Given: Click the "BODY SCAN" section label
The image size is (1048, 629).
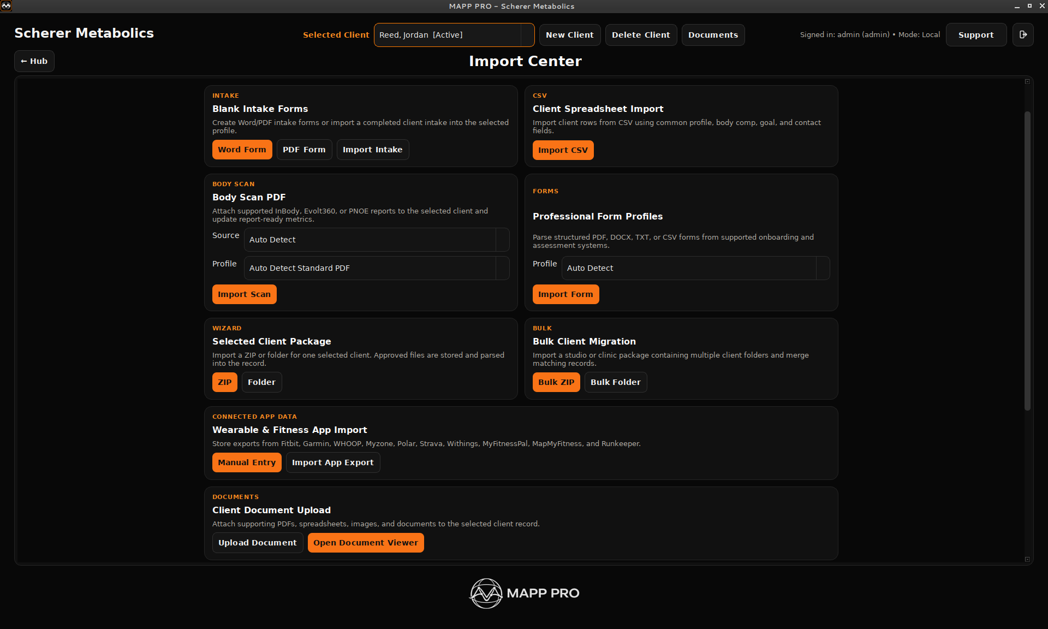Looking at the screenshot, I should [234, 184].
